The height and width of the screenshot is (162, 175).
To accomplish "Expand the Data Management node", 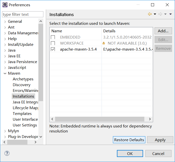I will 5,33.
